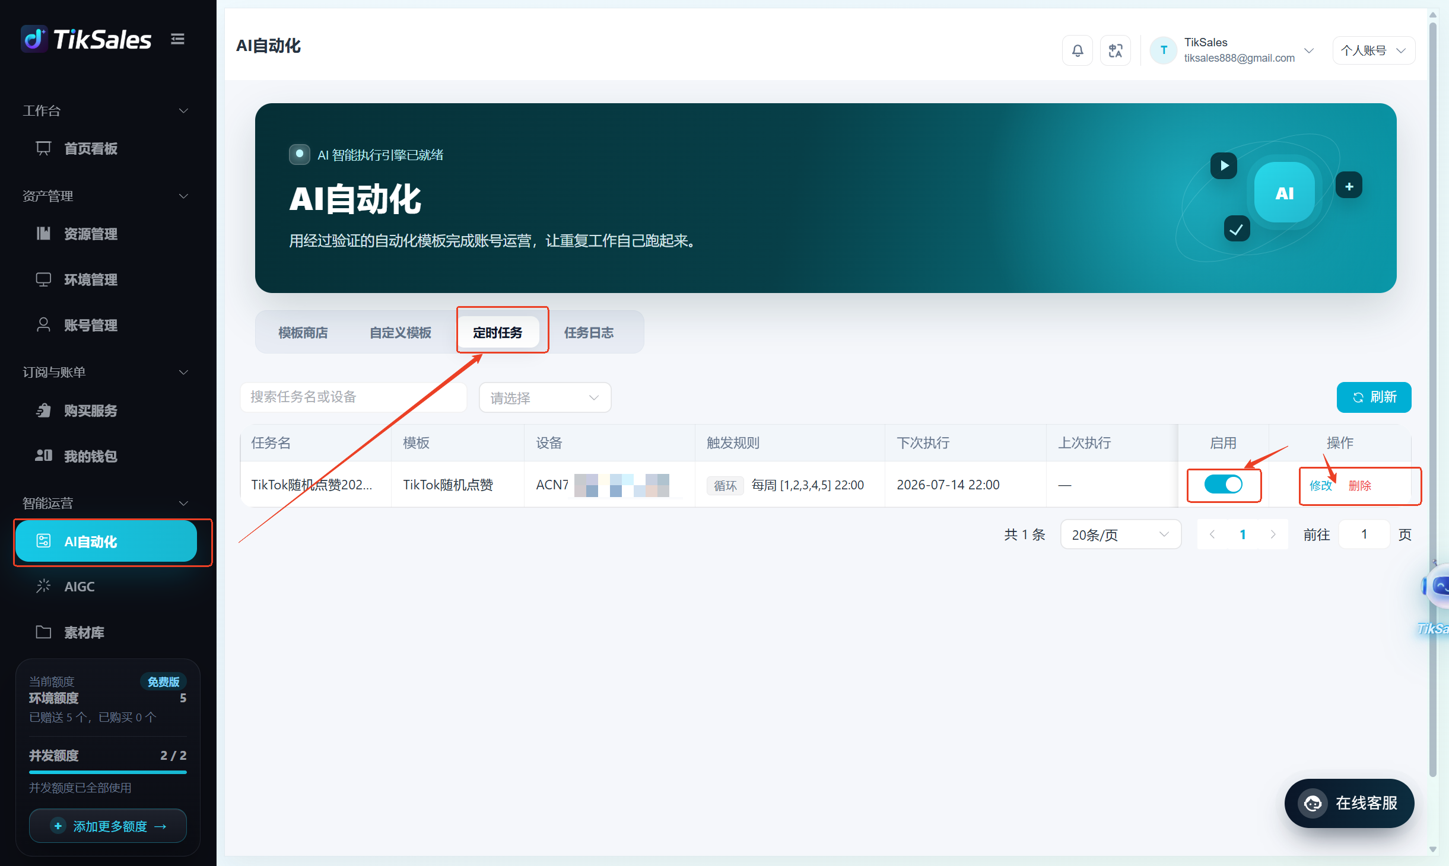Toggle the 启用 switch for the task

point(1223,484)
